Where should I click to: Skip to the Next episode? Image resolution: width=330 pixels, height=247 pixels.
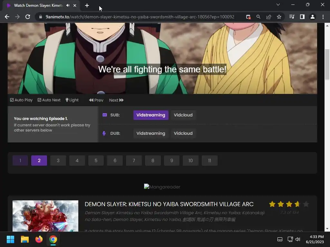[x=116, y=100]
